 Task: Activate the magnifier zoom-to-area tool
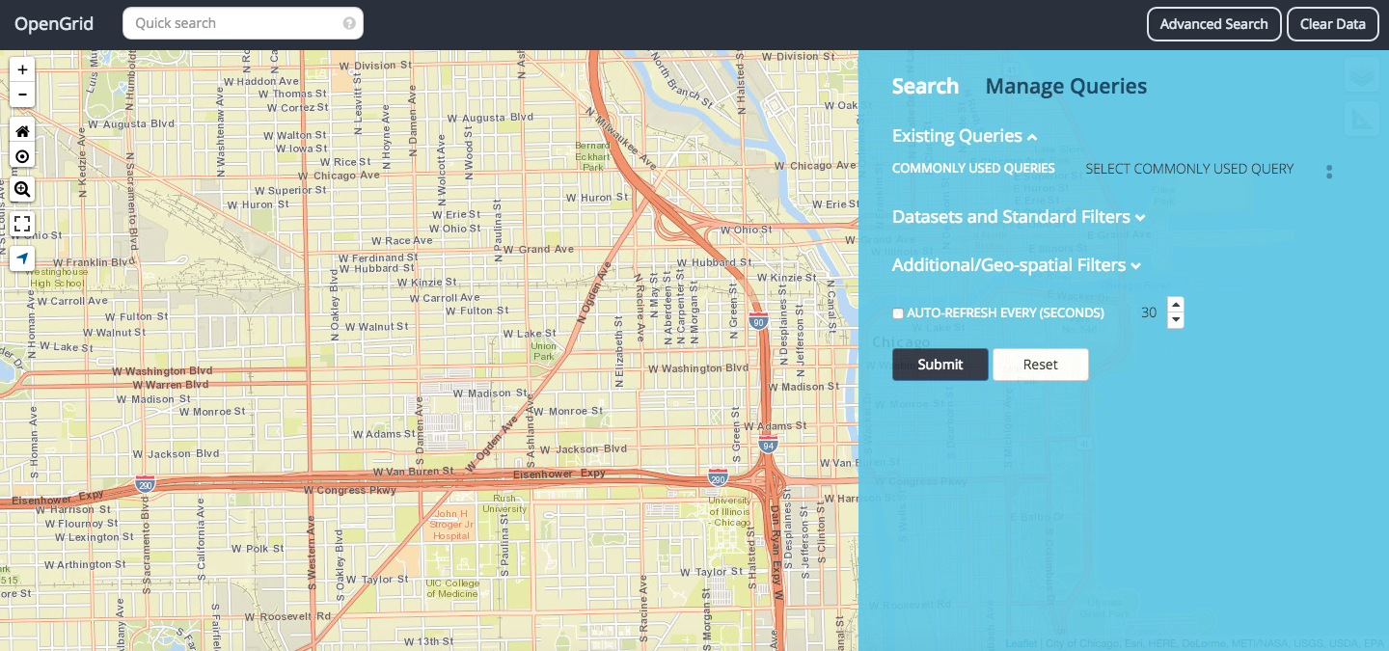coord(22,189)
